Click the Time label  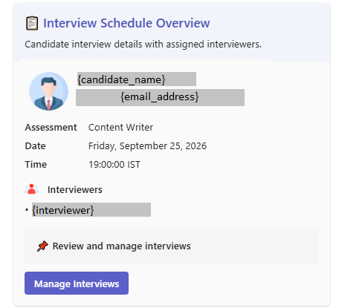click(36, 165)
